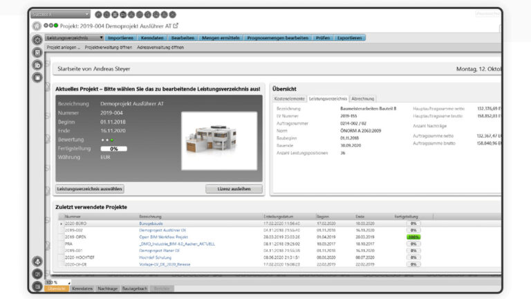Viewport: 531px width, 299px height.
Task: Click the bottom-most icon in the left sidebar
Action: (x=37, y=286)
